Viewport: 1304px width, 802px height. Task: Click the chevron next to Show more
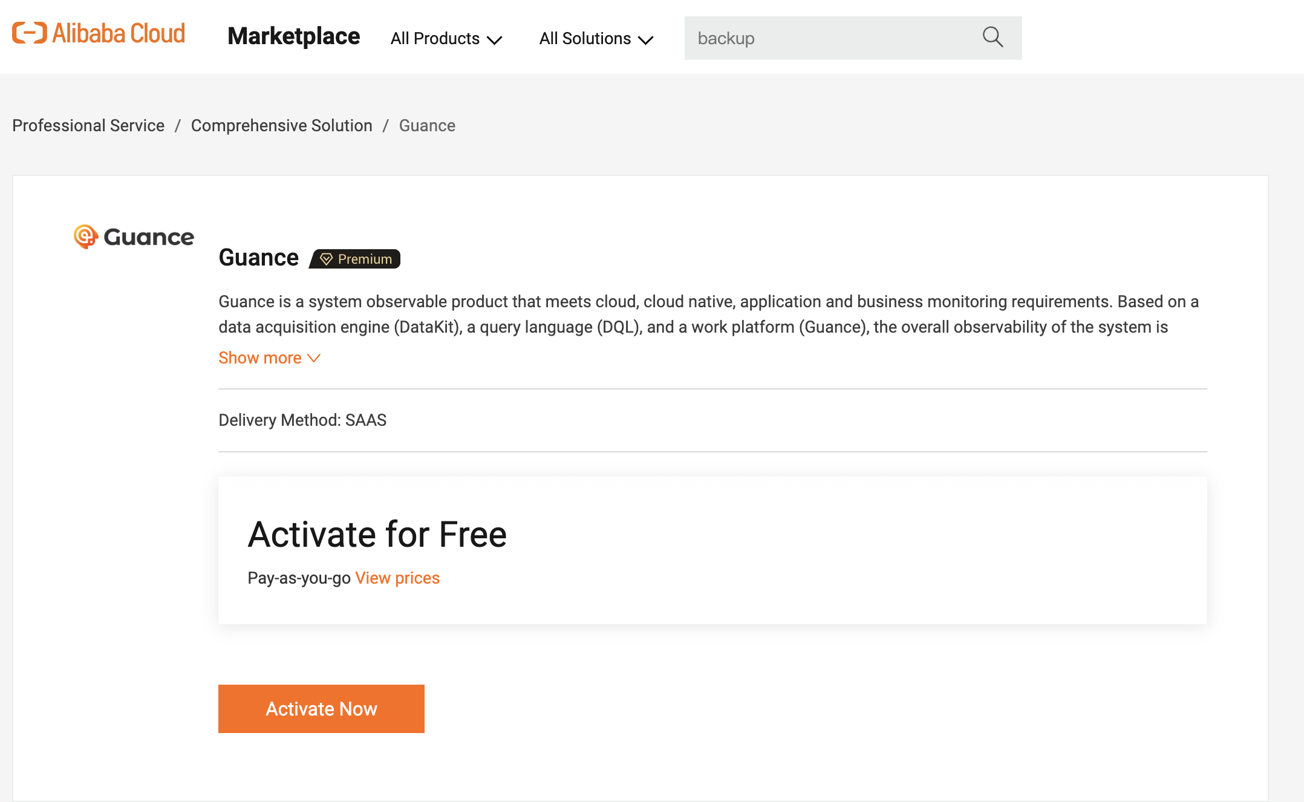(x=314, y=358)
